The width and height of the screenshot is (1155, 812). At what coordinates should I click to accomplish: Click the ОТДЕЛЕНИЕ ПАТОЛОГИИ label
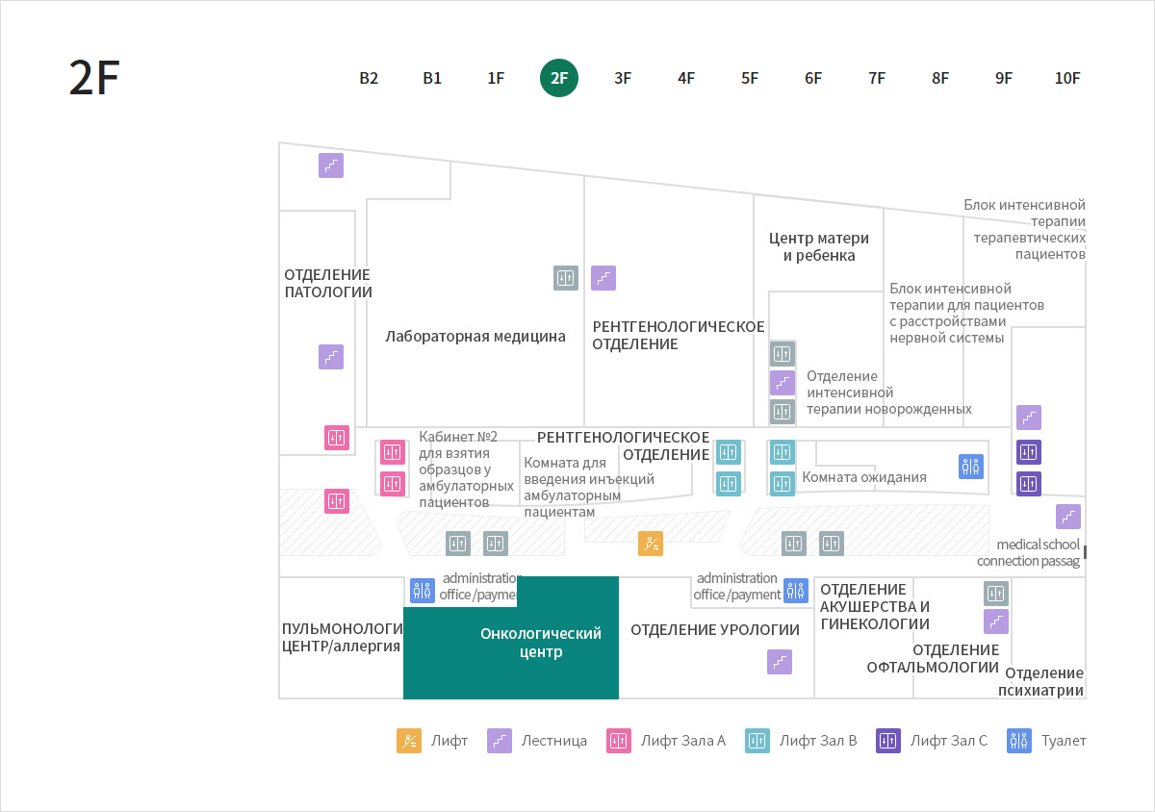click(x=328, y=284)
